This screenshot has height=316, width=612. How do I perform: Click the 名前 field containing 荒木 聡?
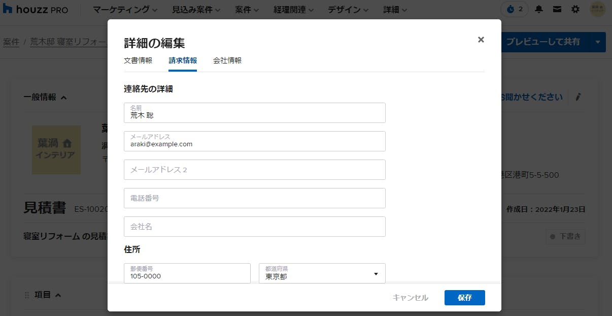pos(255,113)
